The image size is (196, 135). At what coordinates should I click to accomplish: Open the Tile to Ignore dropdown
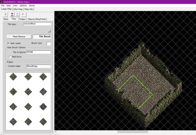(38, 52)
